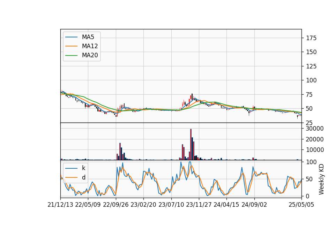This screenshot has height=241, width=335.
Task: Click the 150 price axis label
Action: coord(311,52)
